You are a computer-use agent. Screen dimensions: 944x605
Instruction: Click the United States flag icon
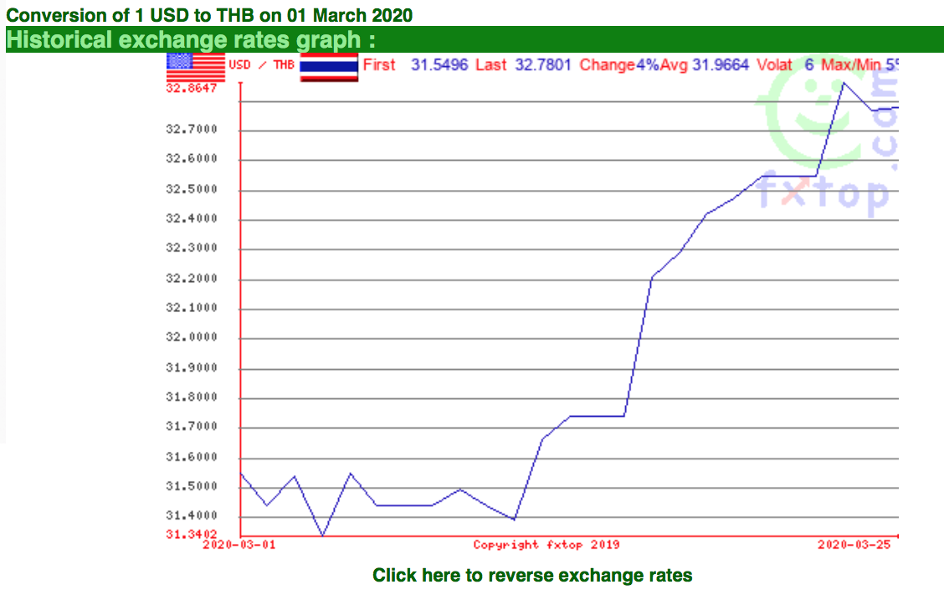pyautogui.click(x=196, y=68)
